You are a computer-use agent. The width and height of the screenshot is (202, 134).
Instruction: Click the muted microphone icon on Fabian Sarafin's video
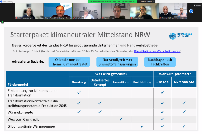(132, 18)
